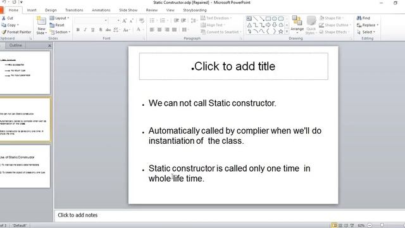405x228 pixels.
Task: Select the Rectangle shape
Action: (x=268, y=18)
